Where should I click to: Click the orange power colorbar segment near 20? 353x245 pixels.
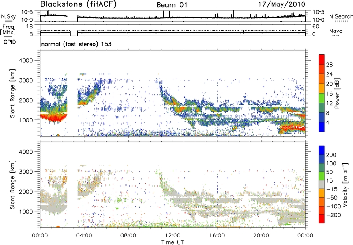coord(322,79)
